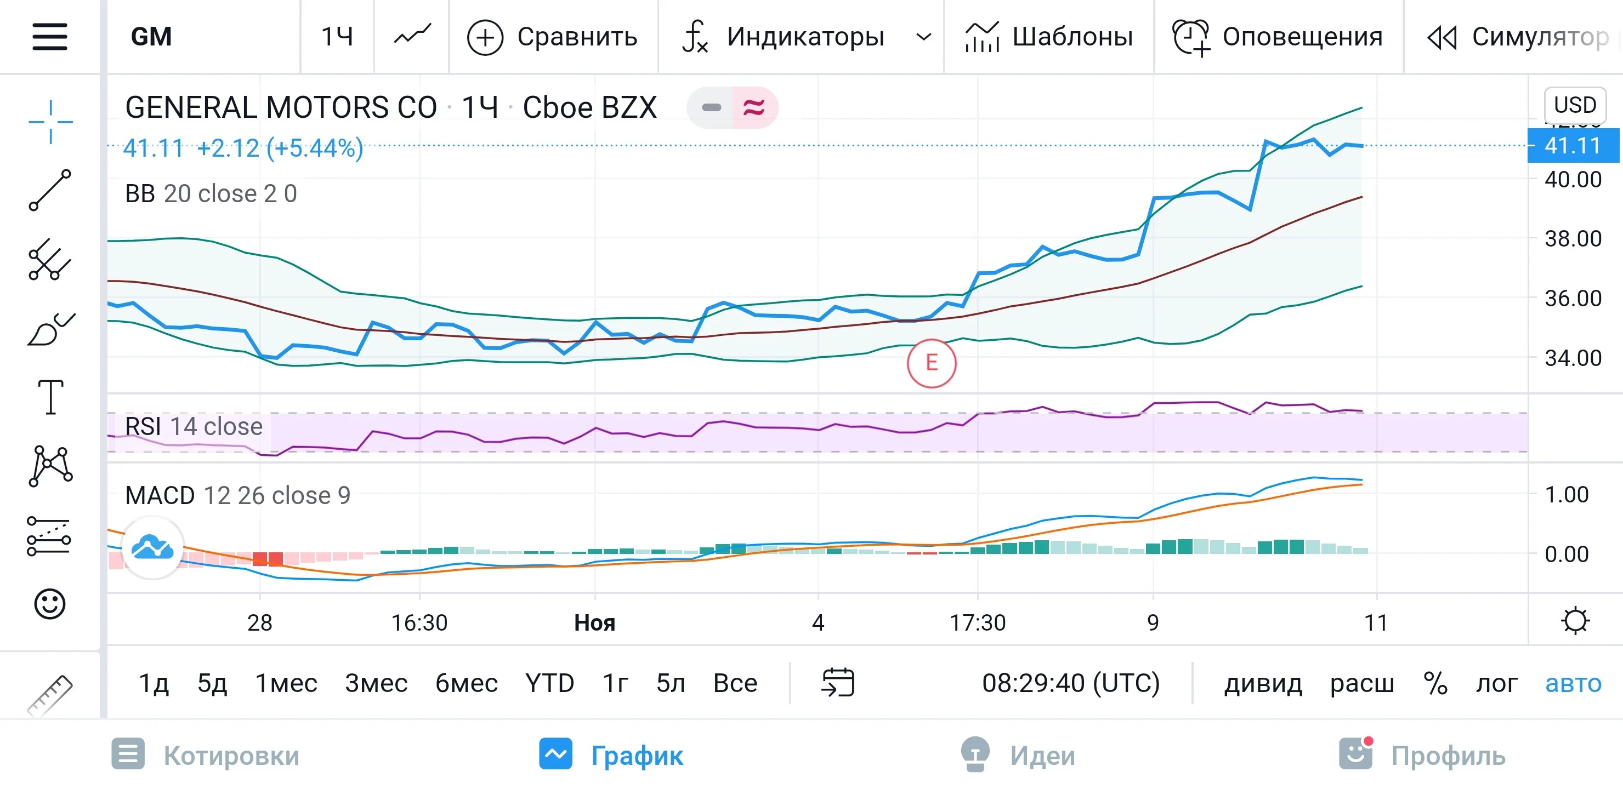Open the emoji icons tool
1623x789 pixels.
tap(50, 604)
